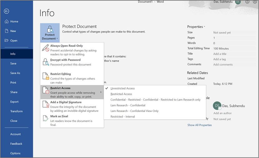
Task: Open the Home page in backstage
Action: coord(17,21)
